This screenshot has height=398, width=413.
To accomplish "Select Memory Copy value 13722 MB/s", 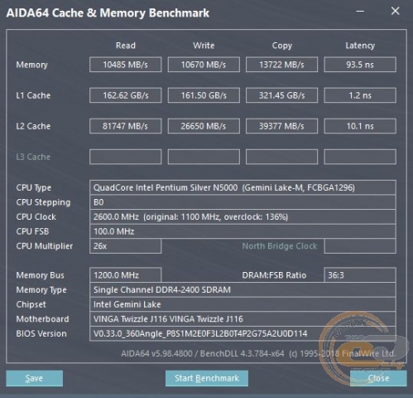I will [281, 65].
